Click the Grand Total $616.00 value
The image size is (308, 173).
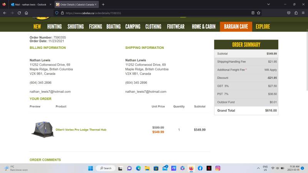(x=271, y=110)
